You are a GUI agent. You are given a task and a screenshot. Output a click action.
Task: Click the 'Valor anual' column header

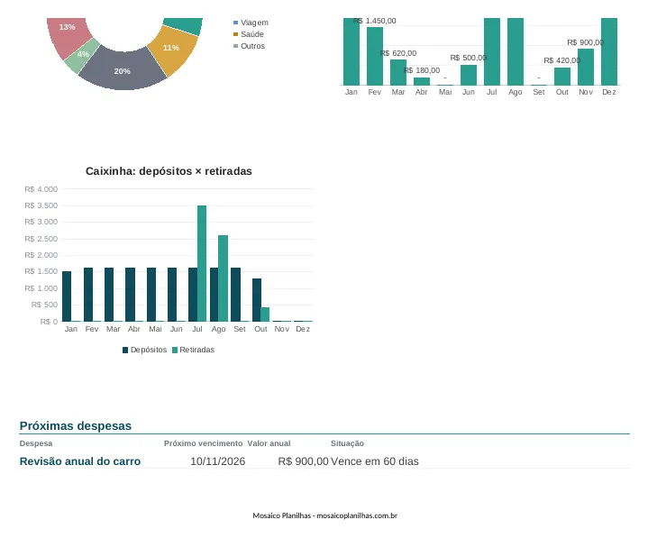tap(269, 443)
